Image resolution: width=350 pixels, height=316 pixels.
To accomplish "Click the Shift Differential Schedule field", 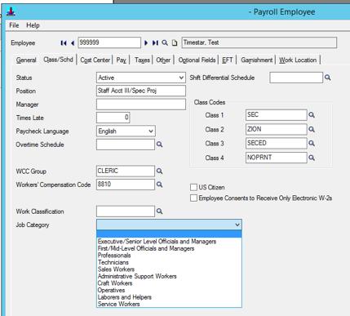I will click(x=296, y=78).
